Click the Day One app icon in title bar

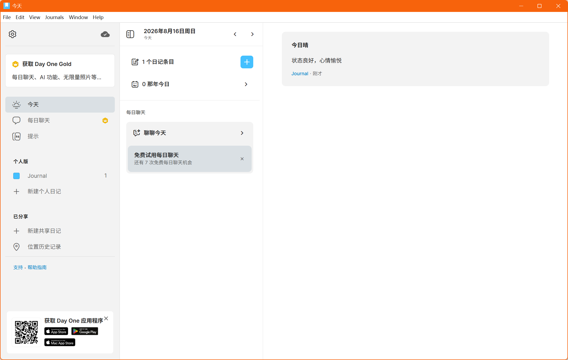tap(6, 6)
